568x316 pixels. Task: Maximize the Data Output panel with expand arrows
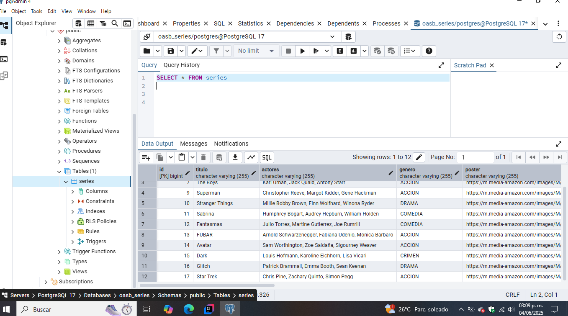click(x=559, y=144)
